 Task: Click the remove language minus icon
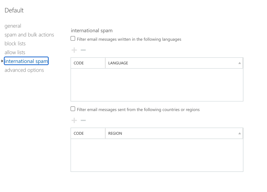(83, 50)
